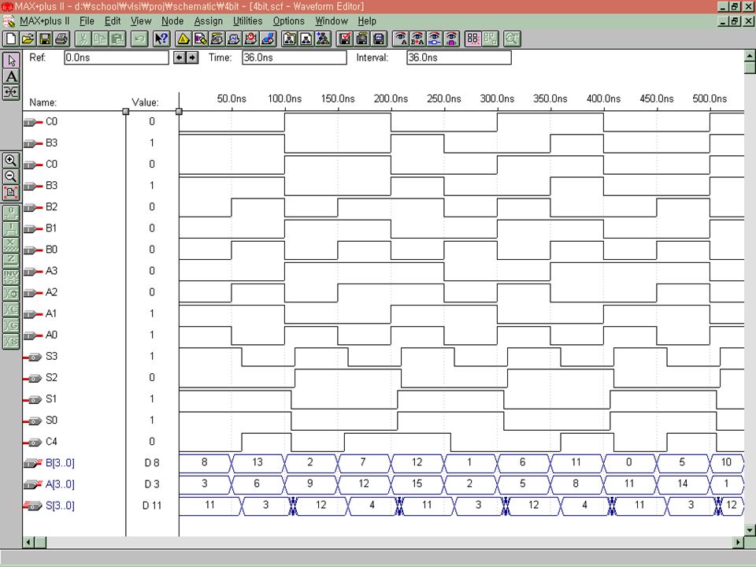The image size is (756, 567).
Task: Click the New file icon
Action: pyautogui.click(x=11, y=39)
